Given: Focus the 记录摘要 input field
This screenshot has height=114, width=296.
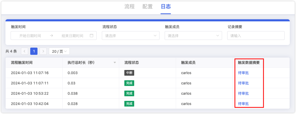Looking at the screenshot, I should pos(256,36).
